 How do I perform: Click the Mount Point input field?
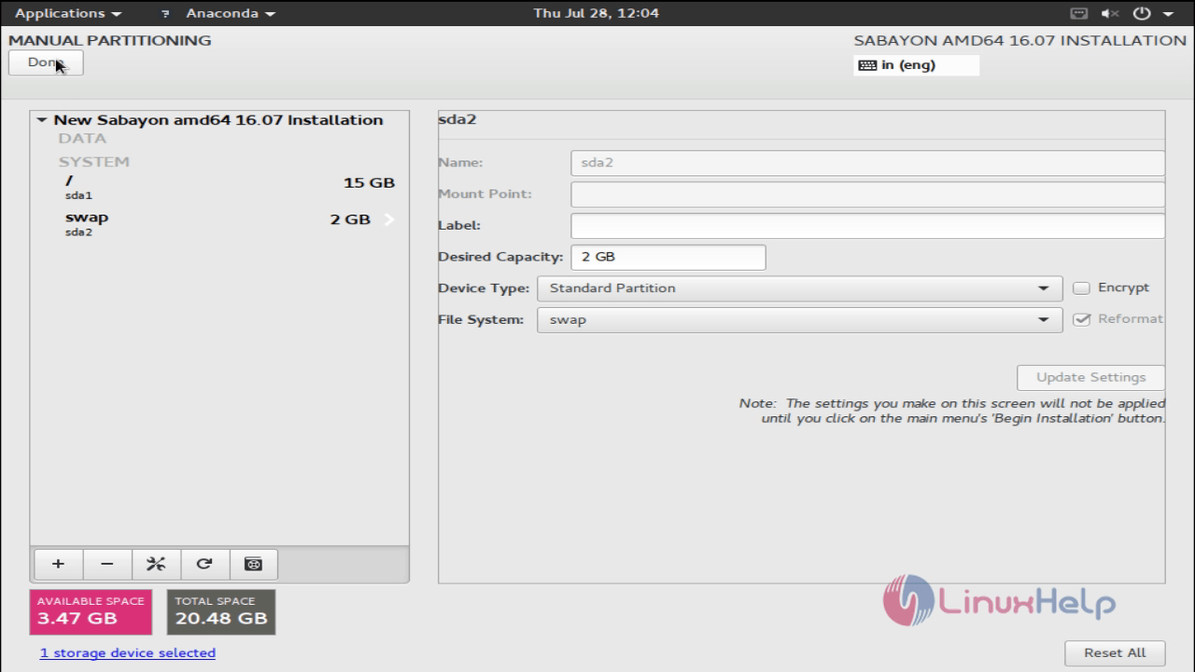point(867,194)
